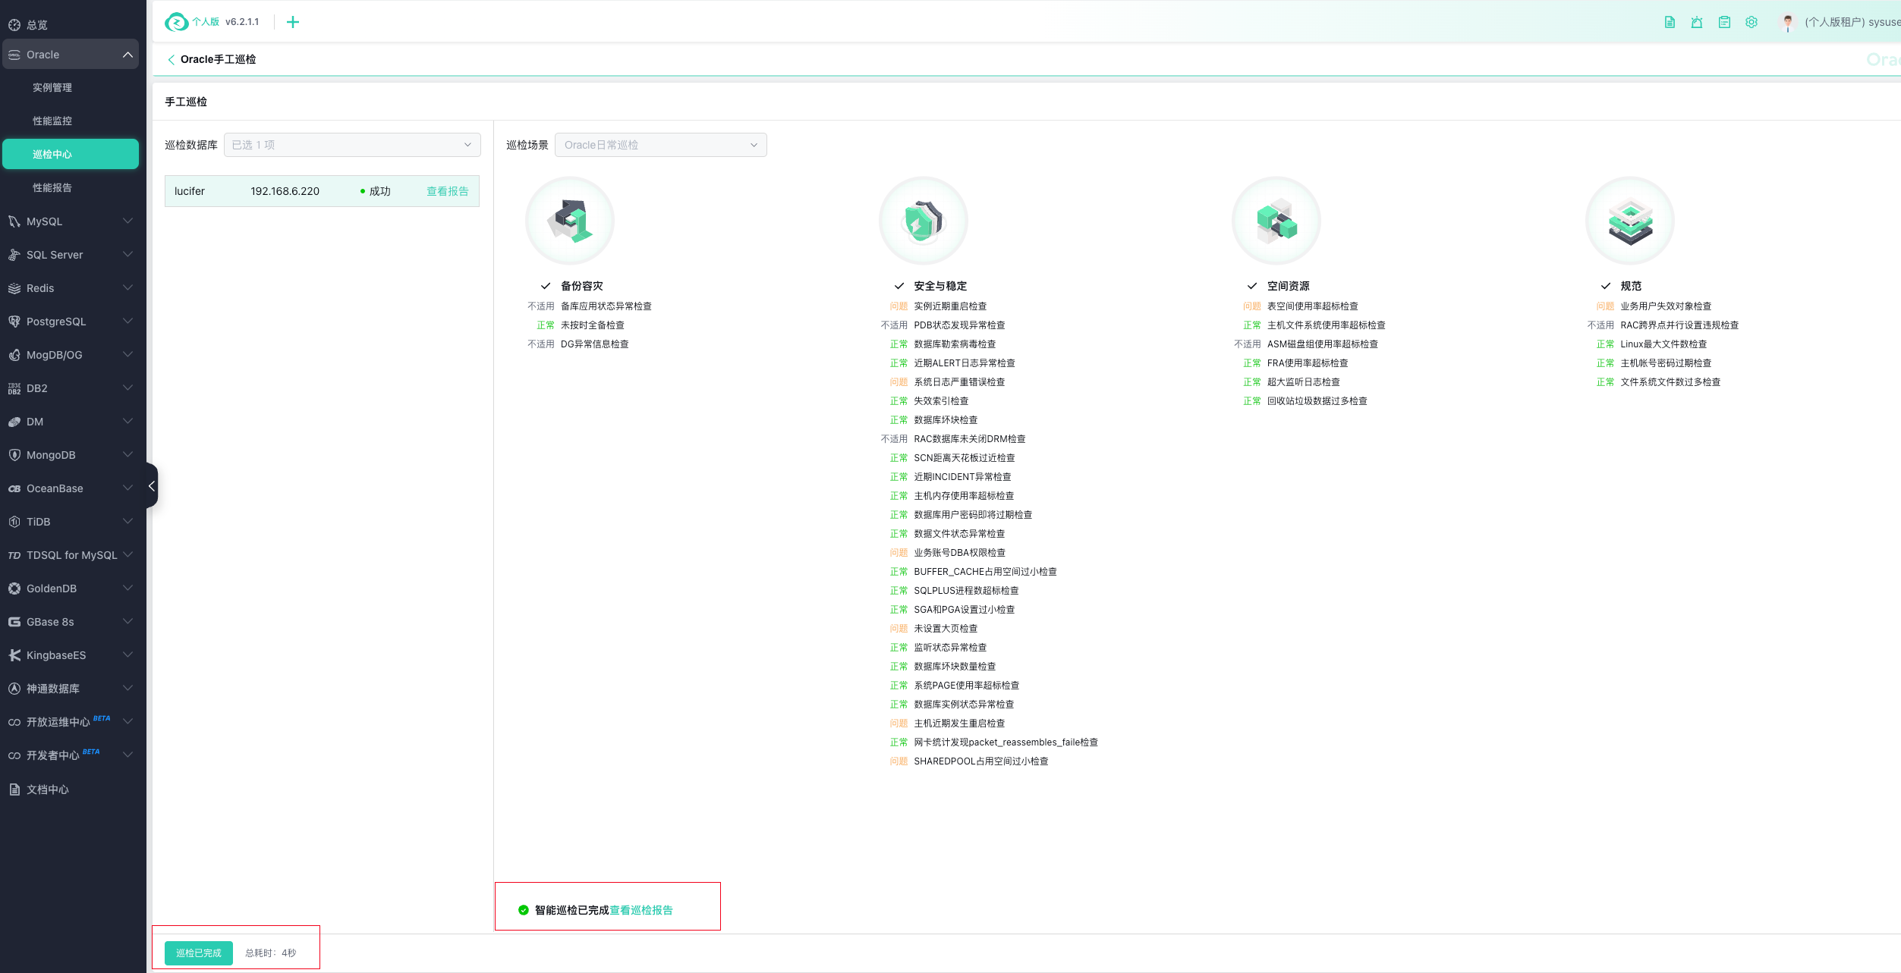Click the back arrow beside Oracle手工巡检
1901x973 pixels.
click(x=171, y=59)
